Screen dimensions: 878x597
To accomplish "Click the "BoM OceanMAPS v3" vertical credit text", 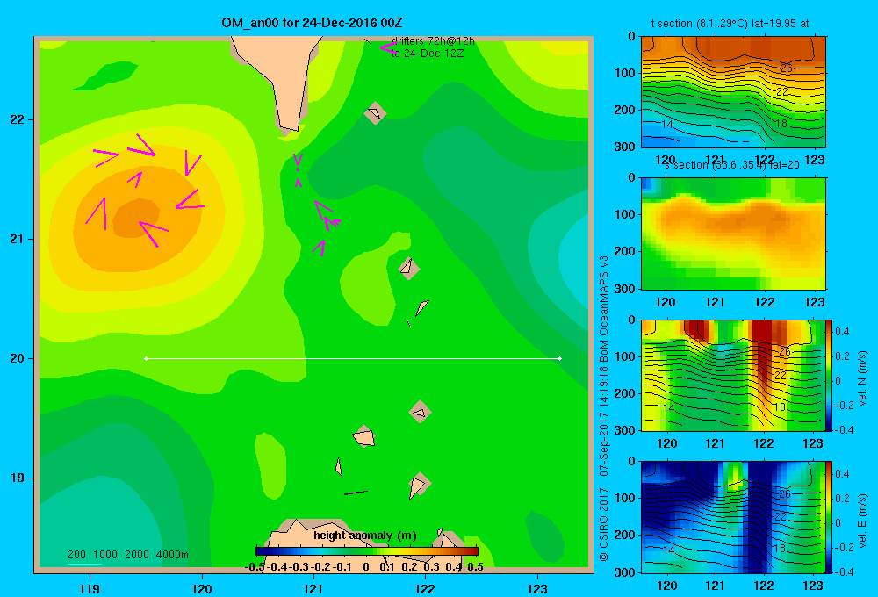I will 604,308.
